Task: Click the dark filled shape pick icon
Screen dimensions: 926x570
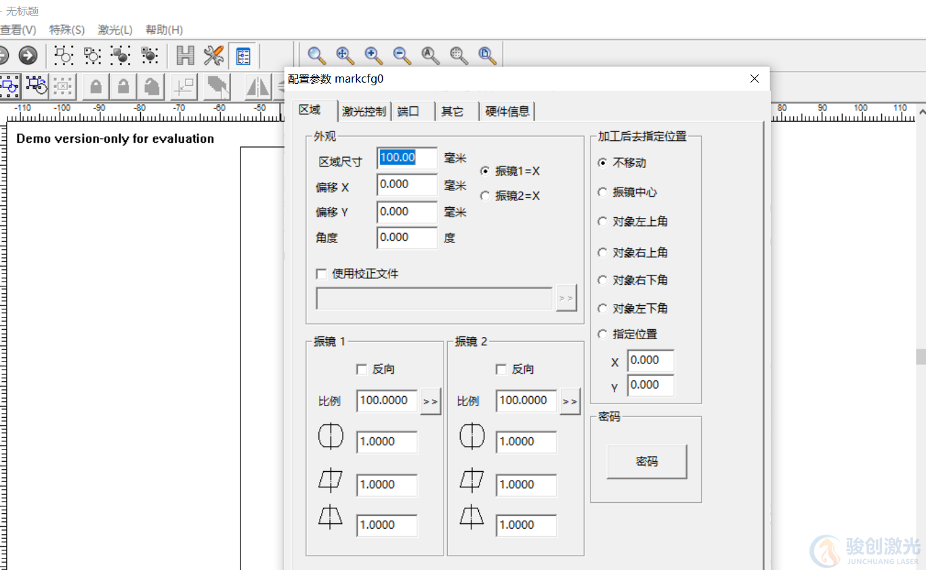Action: [217, 86]
